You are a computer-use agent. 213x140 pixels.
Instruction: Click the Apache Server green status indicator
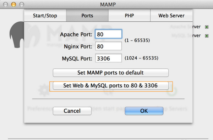pos(207,27)
